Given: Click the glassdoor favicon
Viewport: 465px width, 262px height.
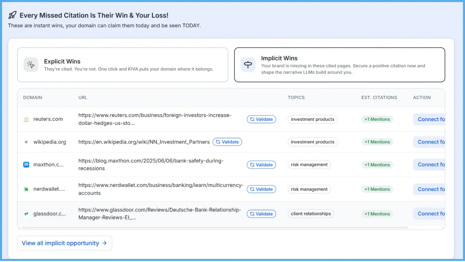Looking at the screenshot, I should (26, 214).
